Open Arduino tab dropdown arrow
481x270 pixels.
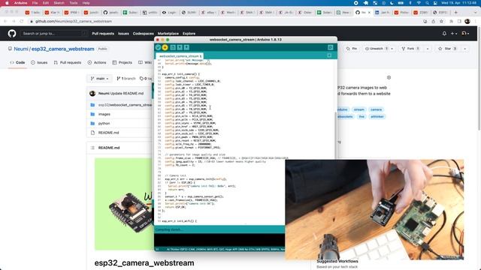click(329, 55)
